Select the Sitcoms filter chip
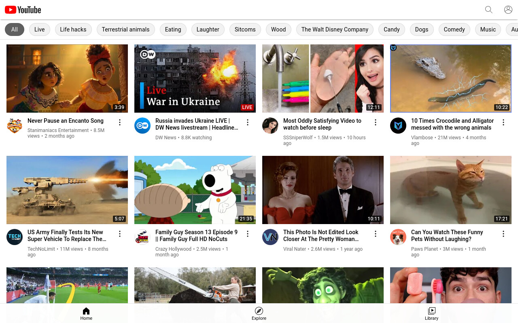The image size is (518, 323). pyautogui.click(x=245, y=29)
